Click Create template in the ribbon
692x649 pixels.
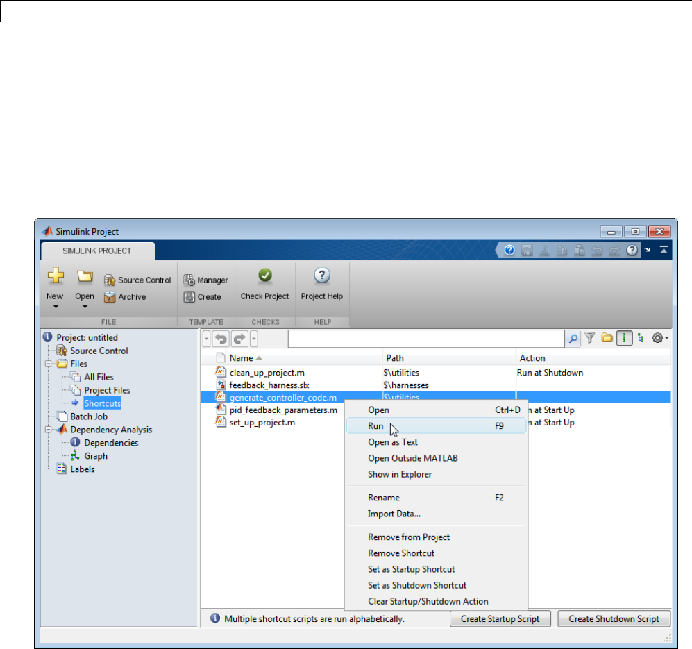[203, 296]
